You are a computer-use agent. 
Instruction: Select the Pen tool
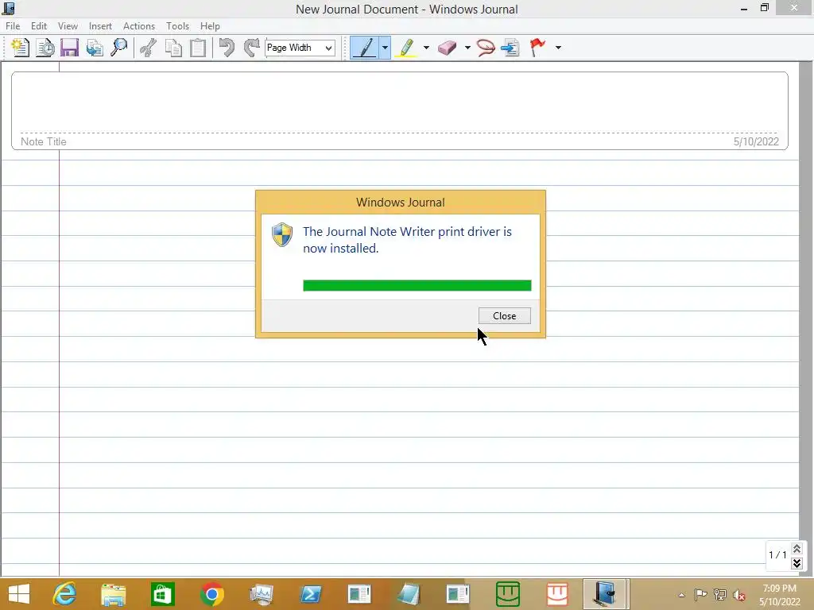(365, 48)
